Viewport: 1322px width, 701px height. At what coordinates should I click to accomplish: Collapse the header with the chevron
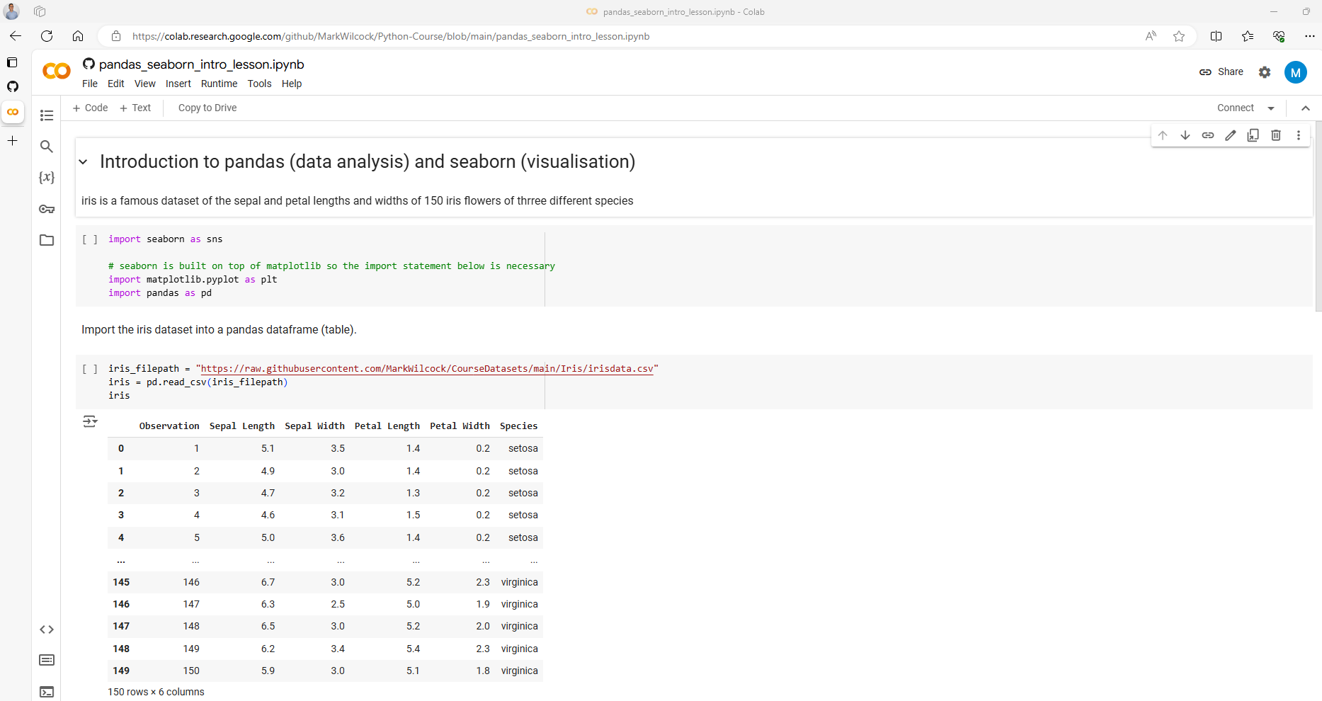pos(1306,108)
